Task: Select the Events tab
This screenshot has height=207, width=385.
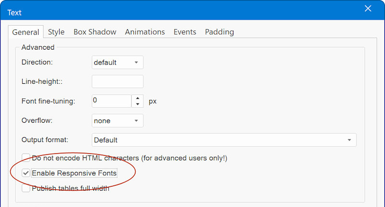Action: click(x=185, y=32)
